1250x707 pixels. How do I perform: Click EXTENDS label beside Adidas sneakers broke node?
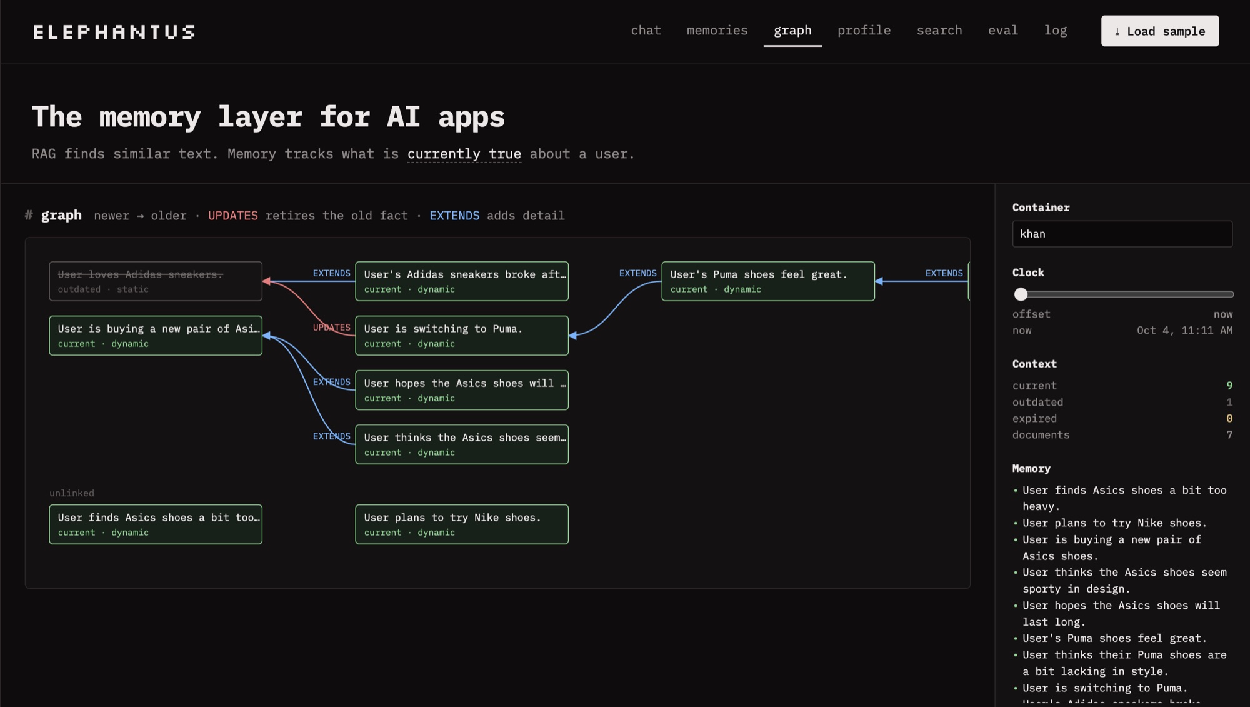332,273
